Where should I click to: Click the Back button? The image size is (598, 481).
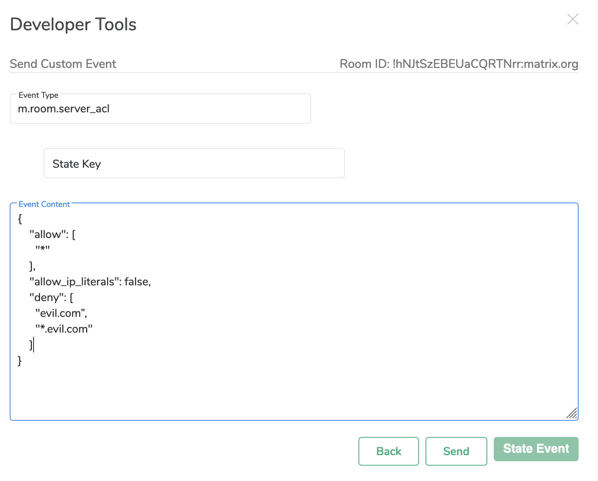[388, 451]
